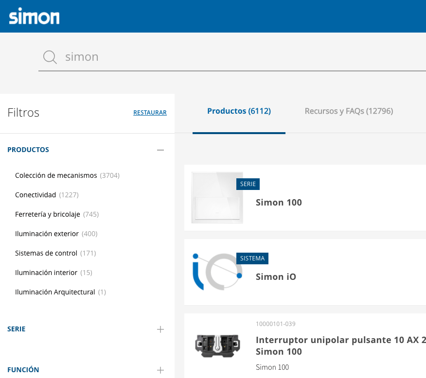
Task: Focus the search field containing 'simon'
Action: (x=232, y=57)
